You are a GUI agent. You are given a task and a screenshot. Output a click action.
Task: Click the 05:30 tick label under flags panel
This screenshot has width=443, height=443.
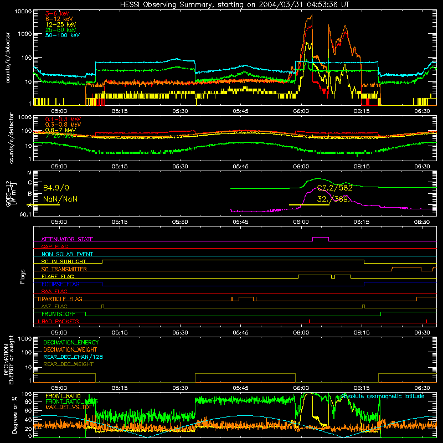pyautogui.click(x=180, y=333)
